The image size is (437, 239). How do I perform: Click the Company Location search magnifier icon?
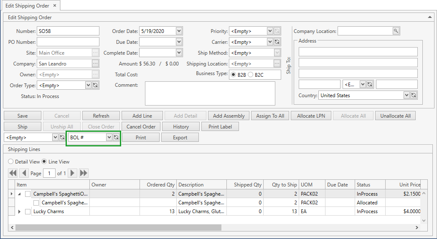coord(396,31)
